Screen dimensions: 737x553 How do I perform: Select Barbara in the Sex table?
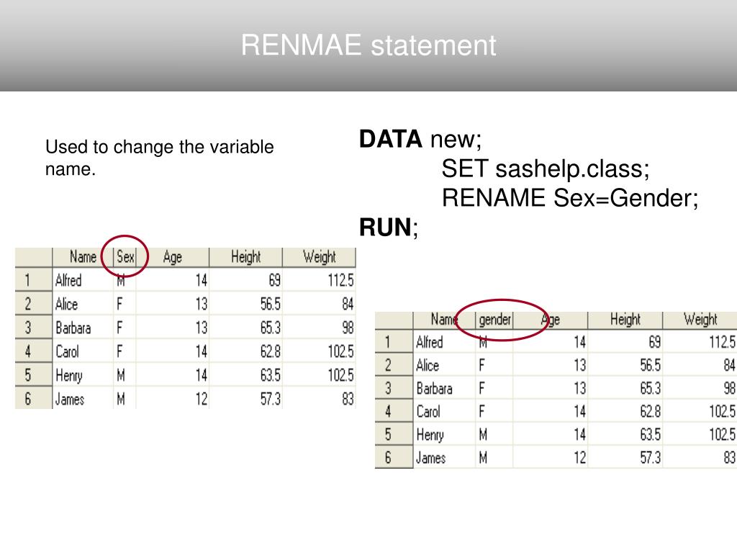pyautogui.click(x=73, y=328)
